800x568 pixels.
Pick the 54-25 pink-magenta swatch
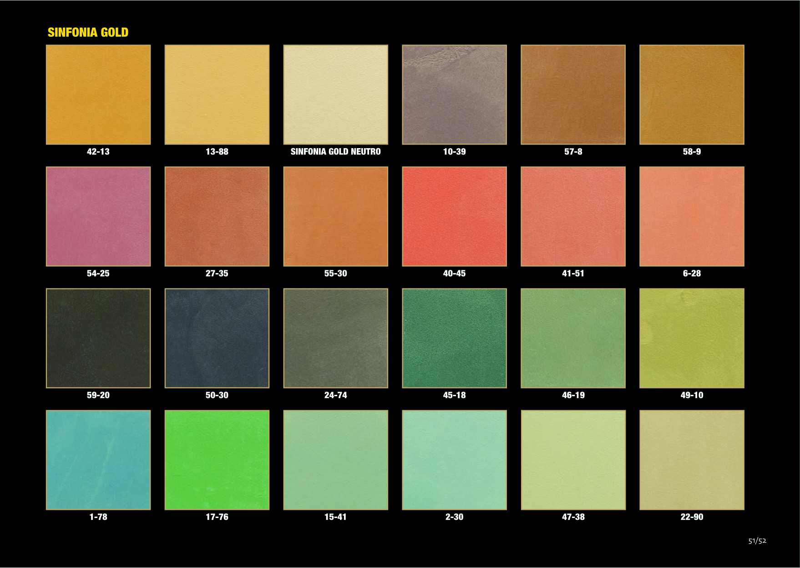tap(98, 216)
